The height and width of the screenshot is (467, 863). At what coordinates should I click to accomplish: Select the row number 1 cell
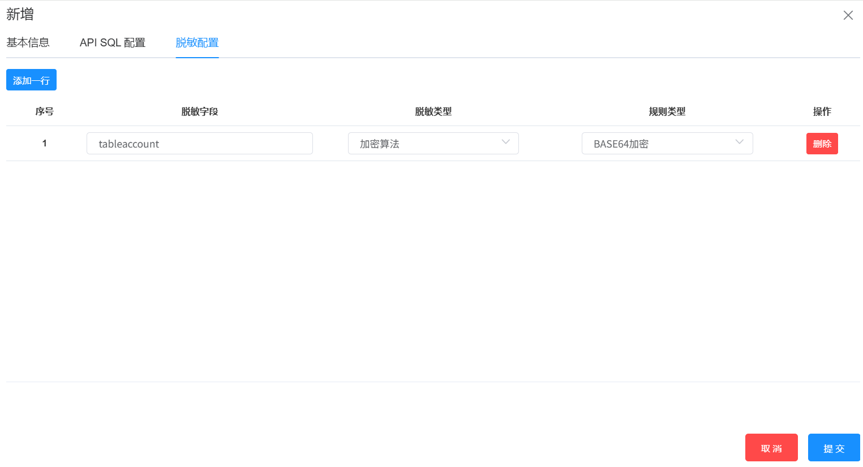click(x=44, y=144)
